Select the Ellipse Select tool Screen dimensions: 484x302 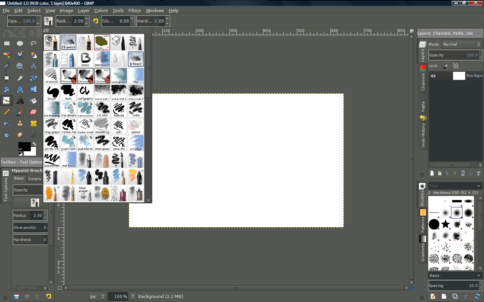click(20, 44)
